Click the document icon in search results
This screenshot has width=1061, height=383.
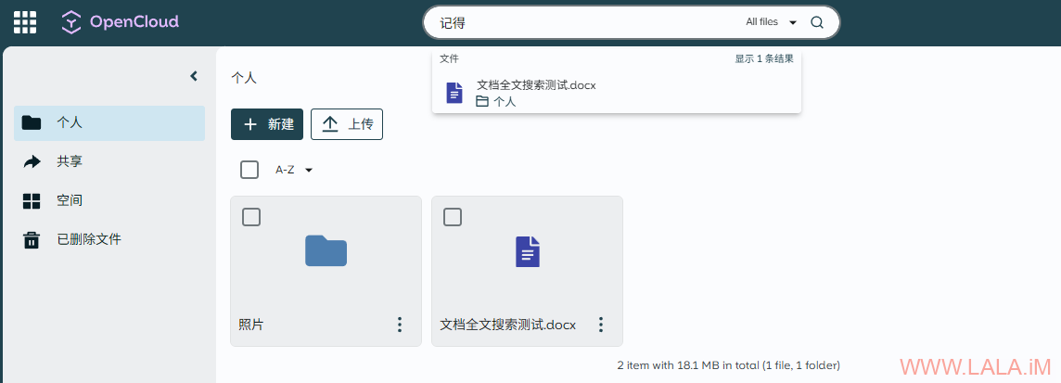pos(454,93)
